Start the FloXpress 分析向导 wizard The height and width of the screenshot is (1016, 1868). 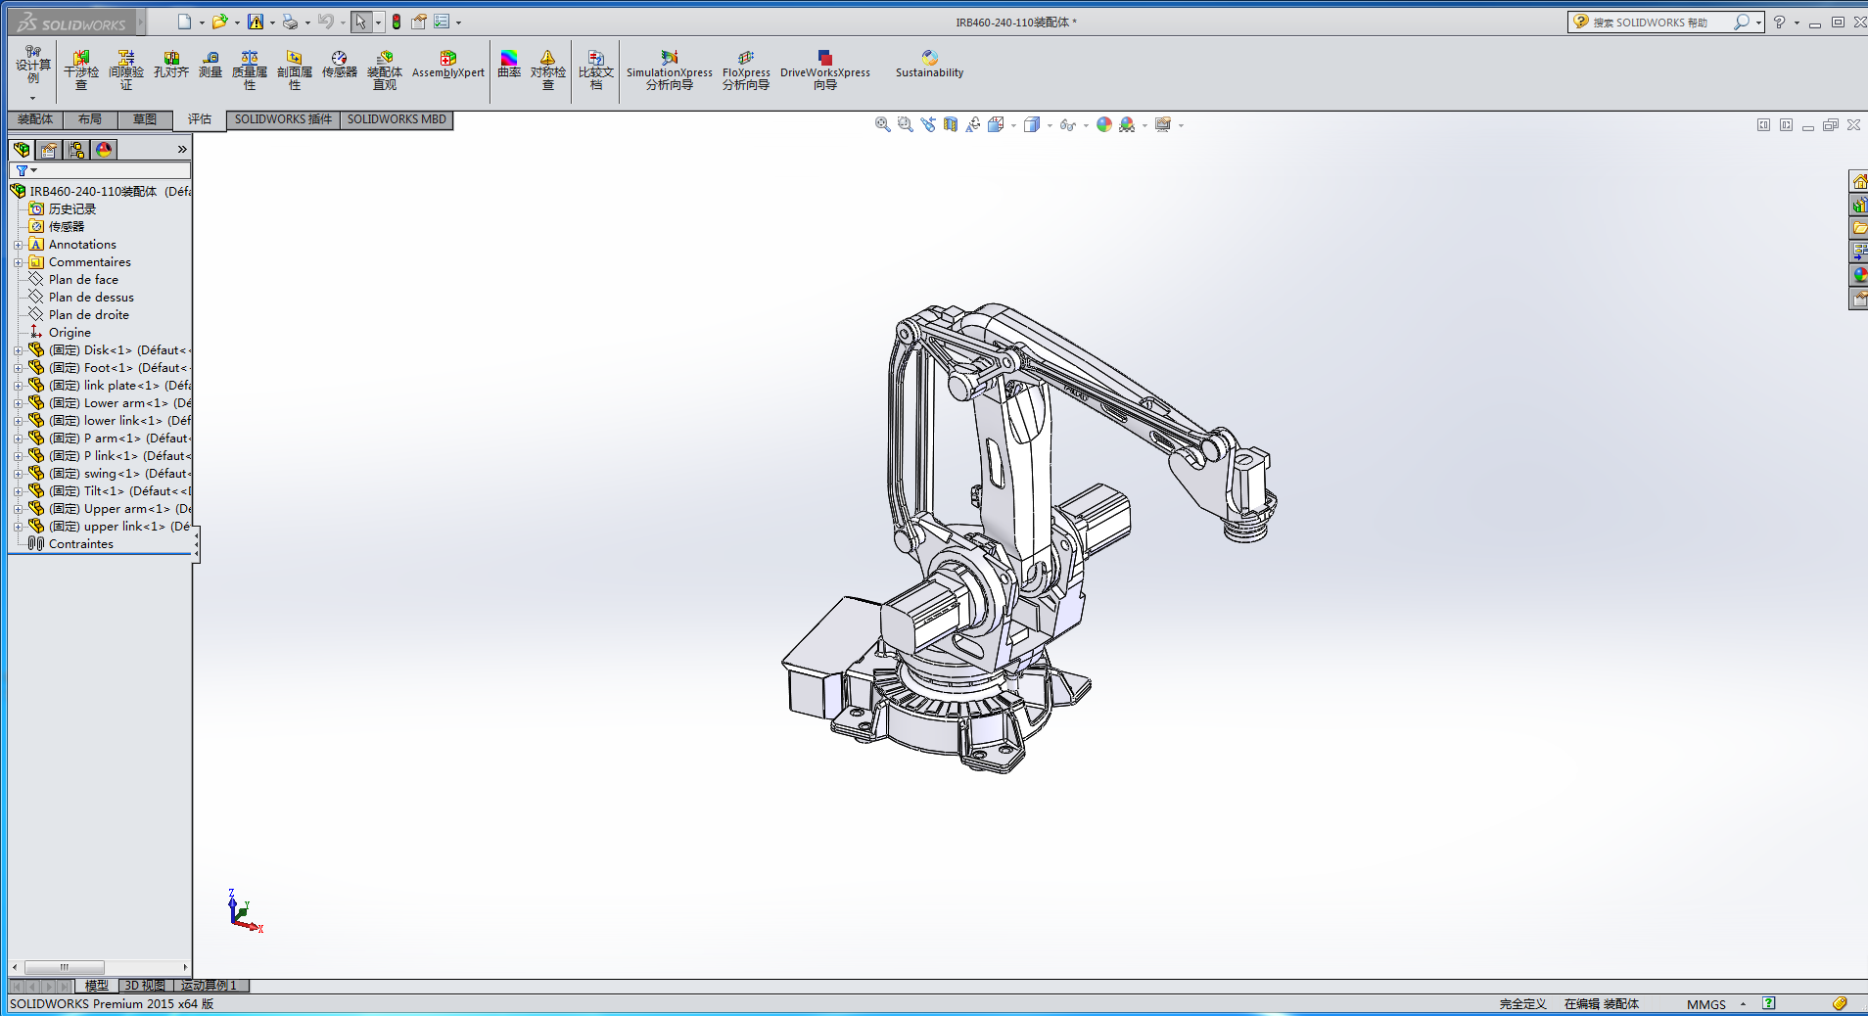coord(745,69)
